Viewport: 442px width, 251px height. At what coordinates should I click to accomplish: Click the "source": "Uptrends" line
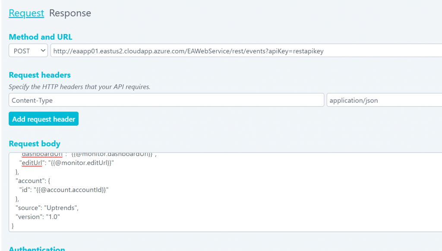click(47, 208)
